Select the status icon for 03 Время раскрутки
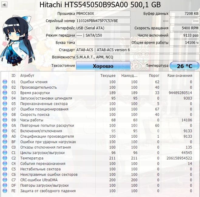The height and width of the screenshot is (197, 200). click(x=5, y=93)
